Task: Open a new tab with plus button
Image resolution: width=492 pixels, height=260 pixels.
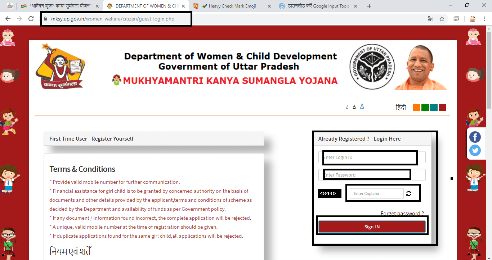Action: point(369,6)
